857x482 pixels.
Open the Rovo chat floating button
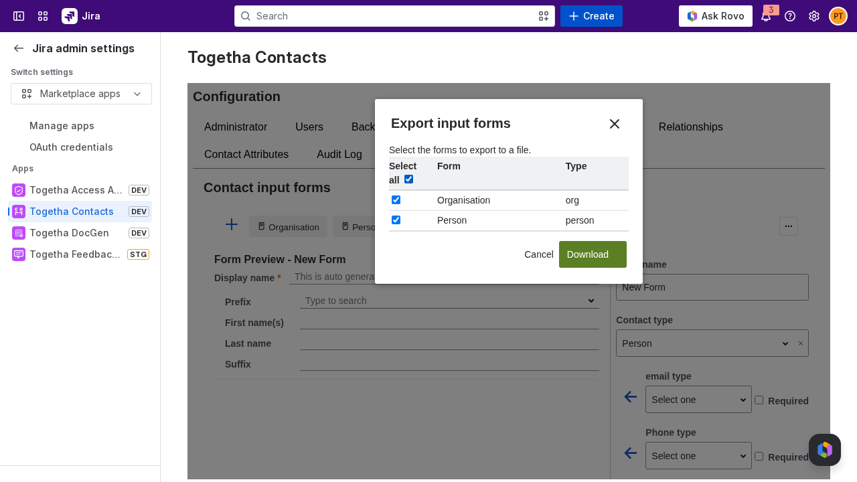[825, 450]
